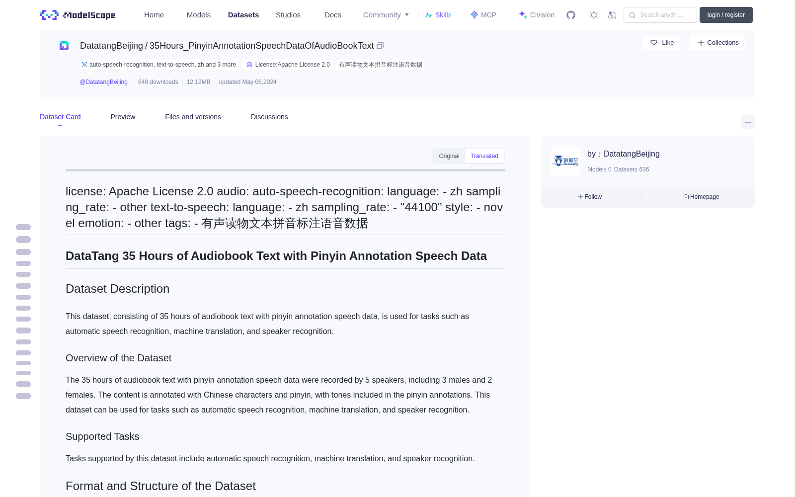Open the Datasets page

click(x=243, y=15)
